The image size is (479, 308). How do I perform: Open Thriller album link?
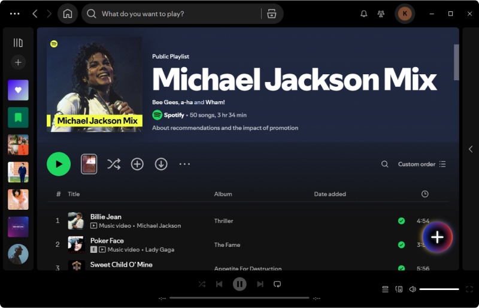pyautogui.click(x=223, y=221)
